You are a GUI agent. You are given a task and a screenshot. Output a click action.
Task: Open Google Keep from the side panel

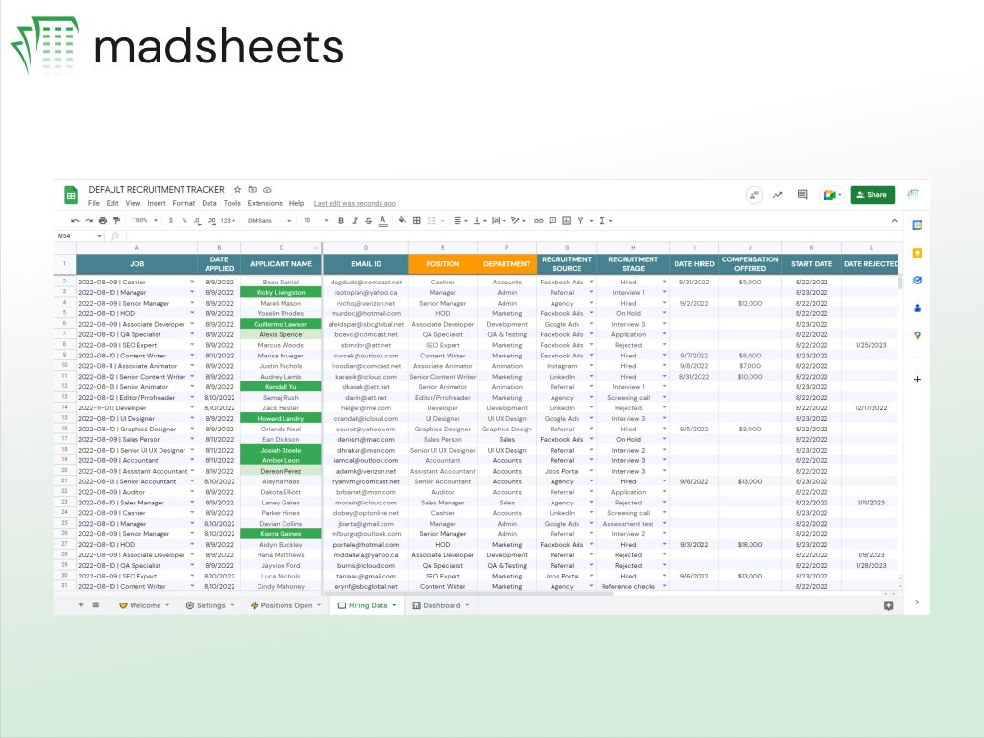tap(917, 253)
